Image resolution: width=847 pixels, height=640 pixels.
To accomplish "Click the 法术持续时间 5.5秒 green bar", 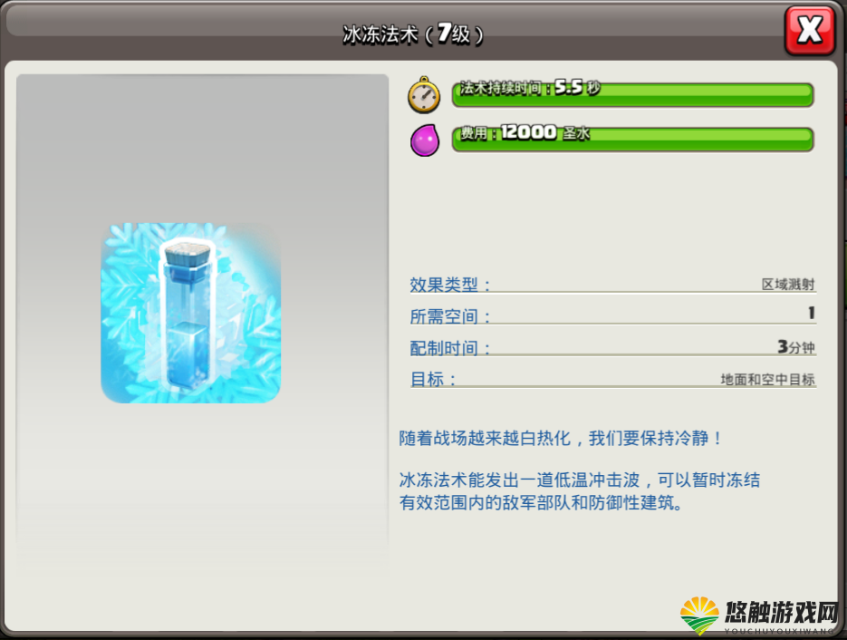I will 632,94.
